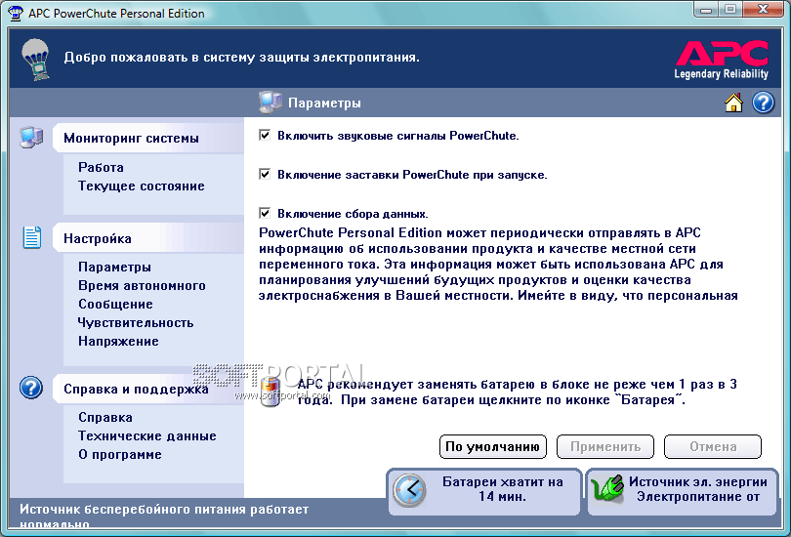This screenshot has height=537, width=791.
Task: Toggle Включение сбора данных checkbox
Action: (x=265, y=213)
